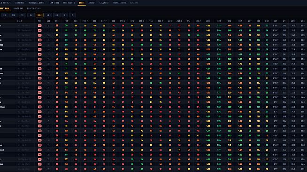Sort table by SPD column header

point(132,21)
